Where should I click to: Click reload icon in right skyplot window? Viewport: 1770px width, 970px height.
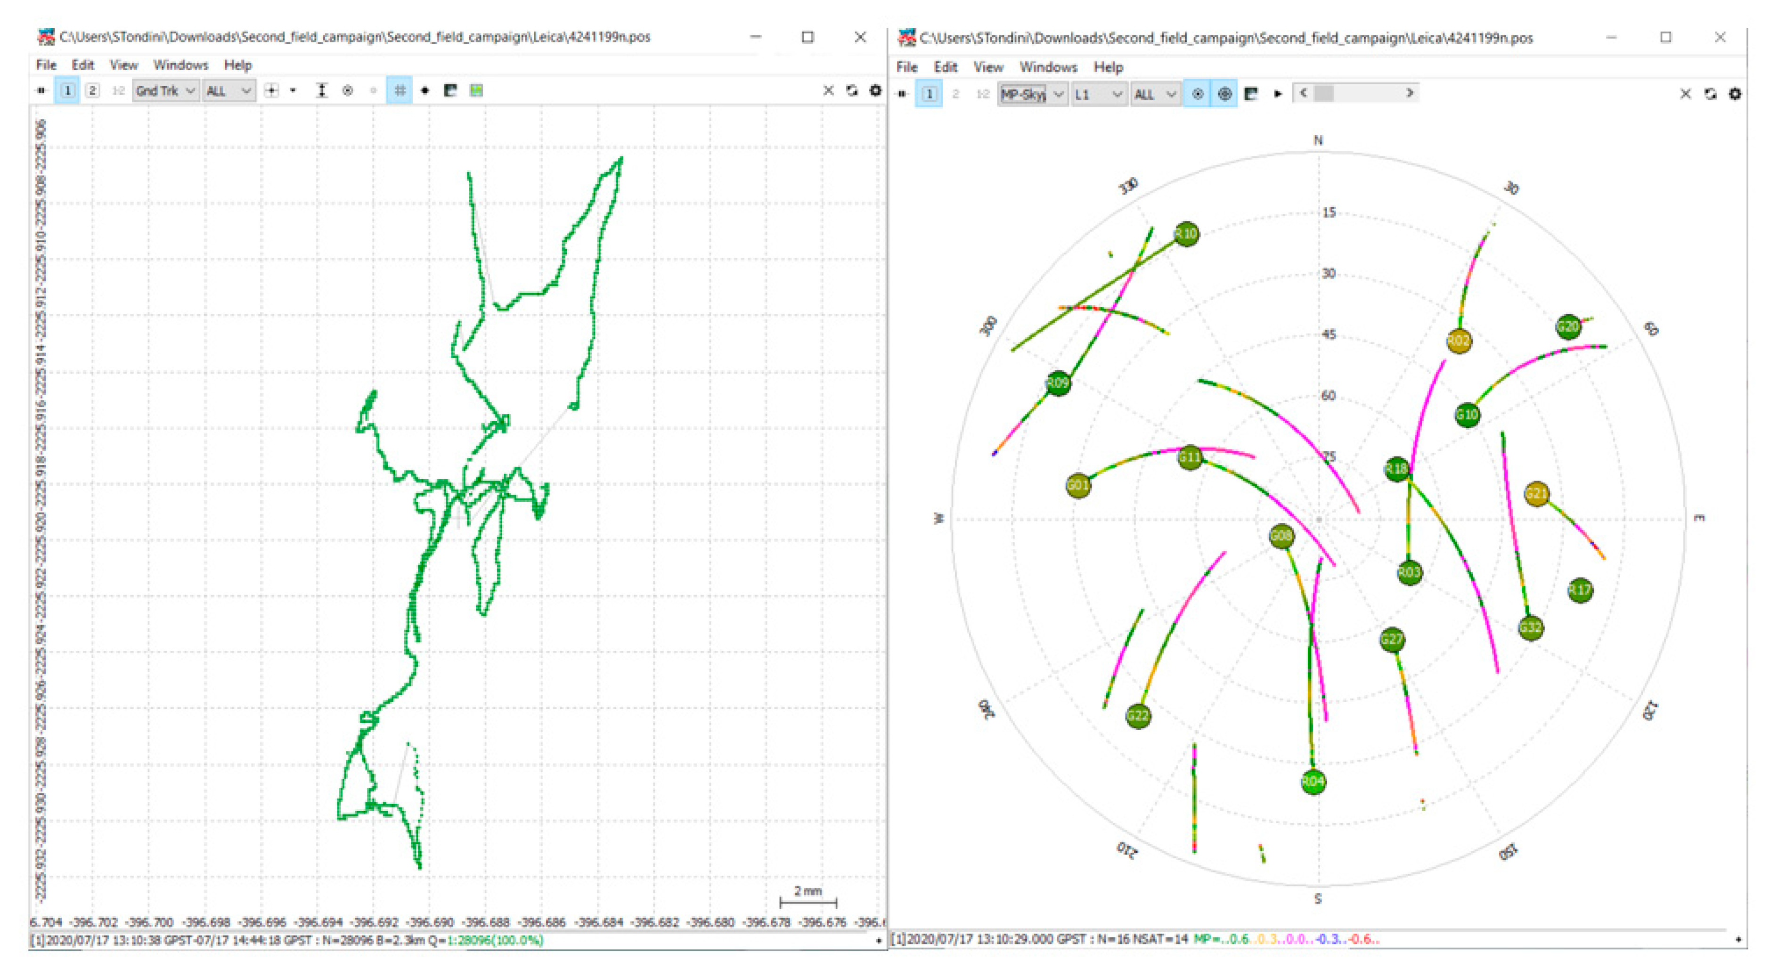coord(1710,93)
